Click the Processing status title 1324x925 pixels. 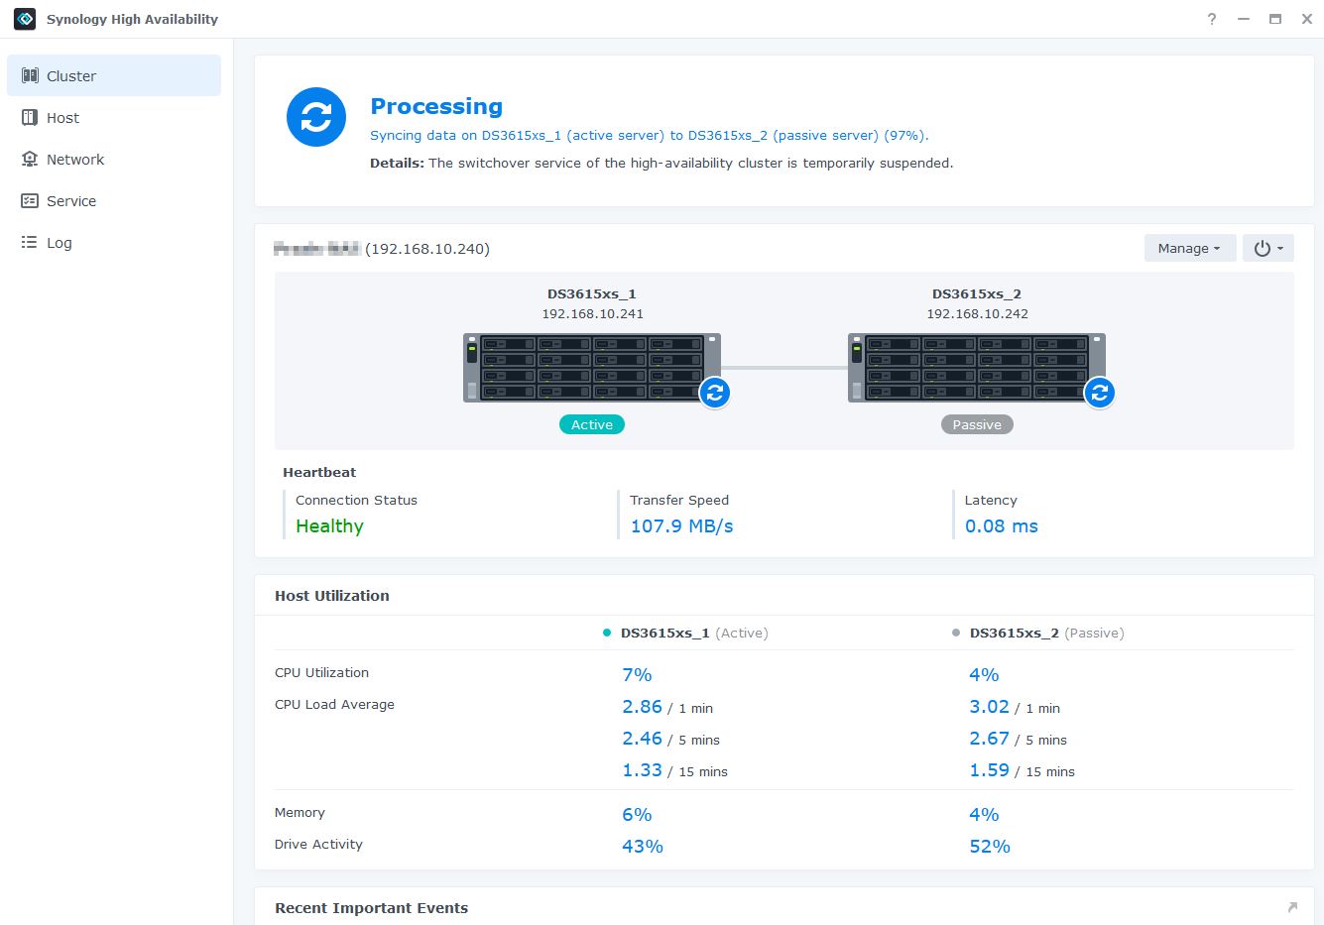(436, 106)
